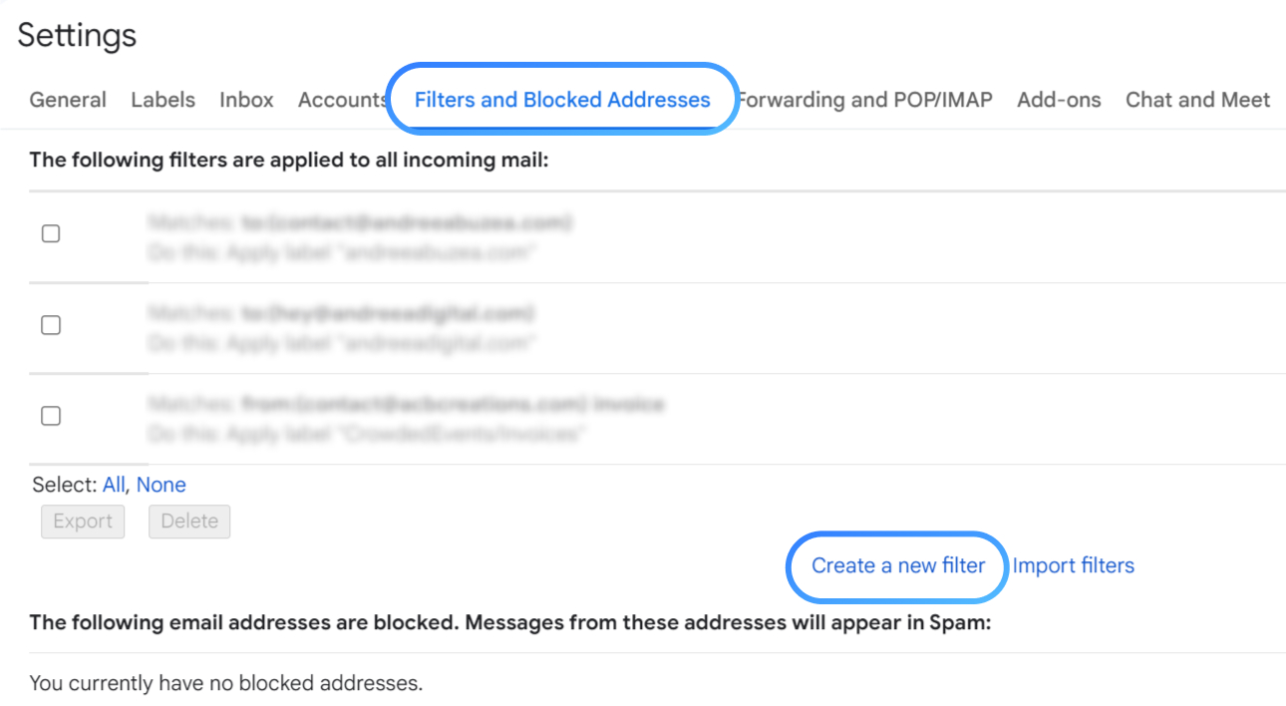Tick the checkbox for the invoice filter
1286x706 pixels.
(x=51, y=415)
